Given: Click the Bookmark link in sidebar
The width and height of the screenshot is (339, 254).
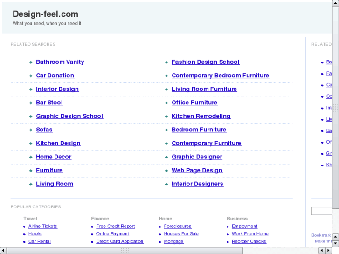Looking at the screenshot, I should 321,235.
